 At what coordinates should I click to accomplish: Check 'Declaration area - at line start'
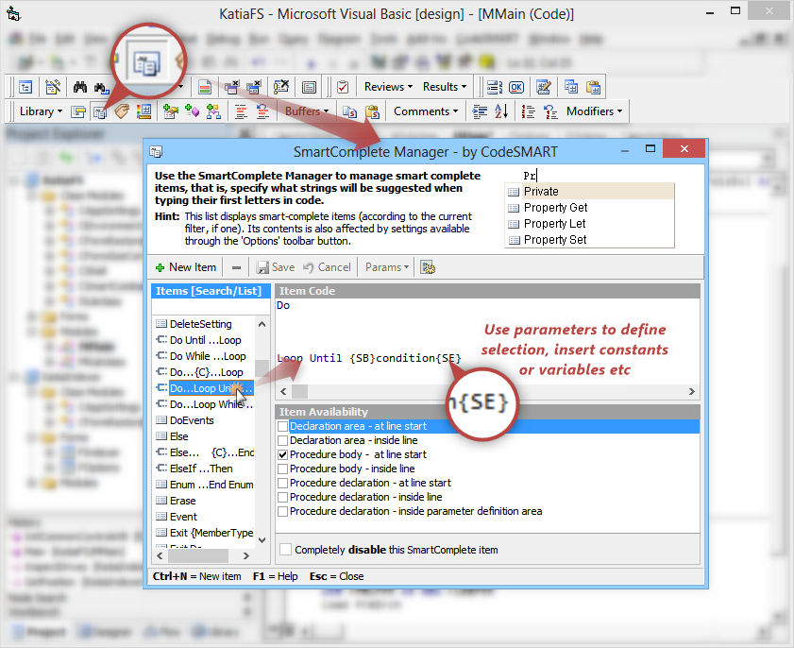coord(283,427)
